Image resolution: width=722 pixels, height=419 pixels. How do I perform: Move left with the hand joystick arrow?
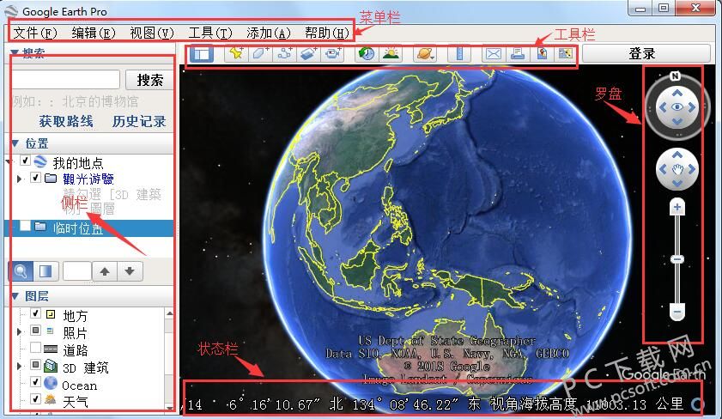click(x=663, y=169)
